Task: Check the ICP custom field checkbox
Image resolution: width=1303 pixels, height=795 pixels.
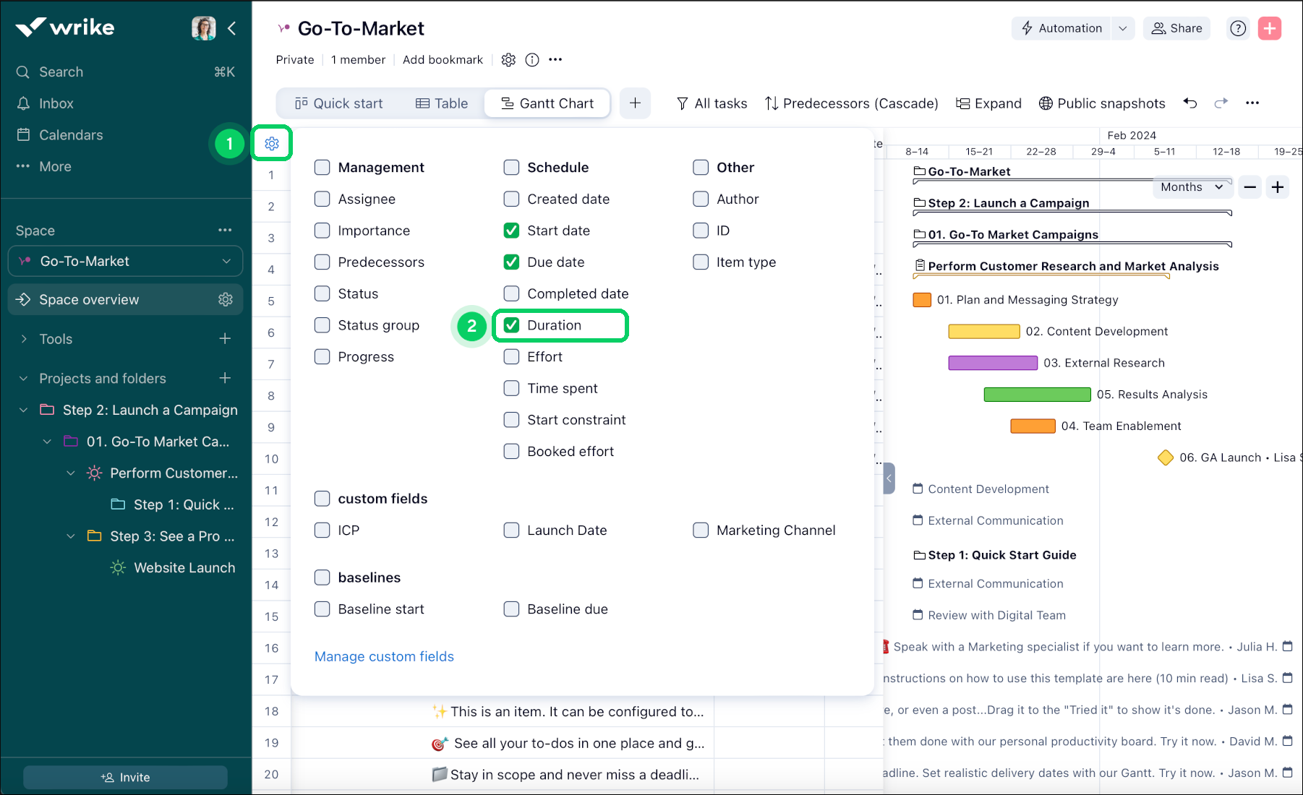Action: (322, 530)
